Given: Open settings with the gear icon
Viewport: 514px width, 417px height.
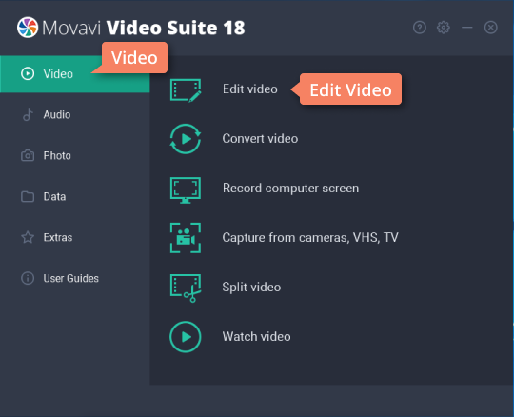Looking at the screenshot, I should click(444, 28).
